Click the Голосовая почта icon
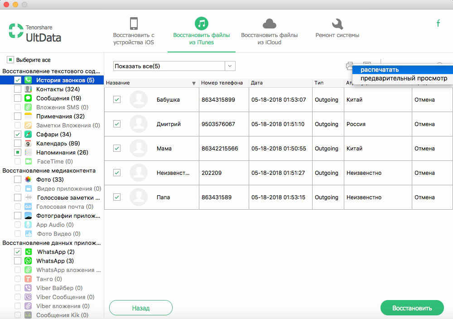The width and height of the screenshot is (453, 319). click(x=28, y=206)
